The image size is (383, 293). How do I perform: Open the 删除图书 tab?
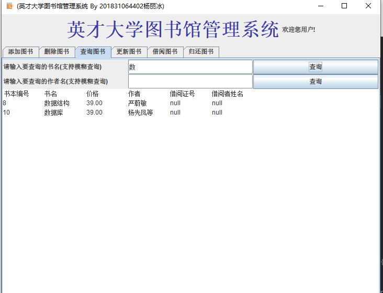tap(57, 52)
